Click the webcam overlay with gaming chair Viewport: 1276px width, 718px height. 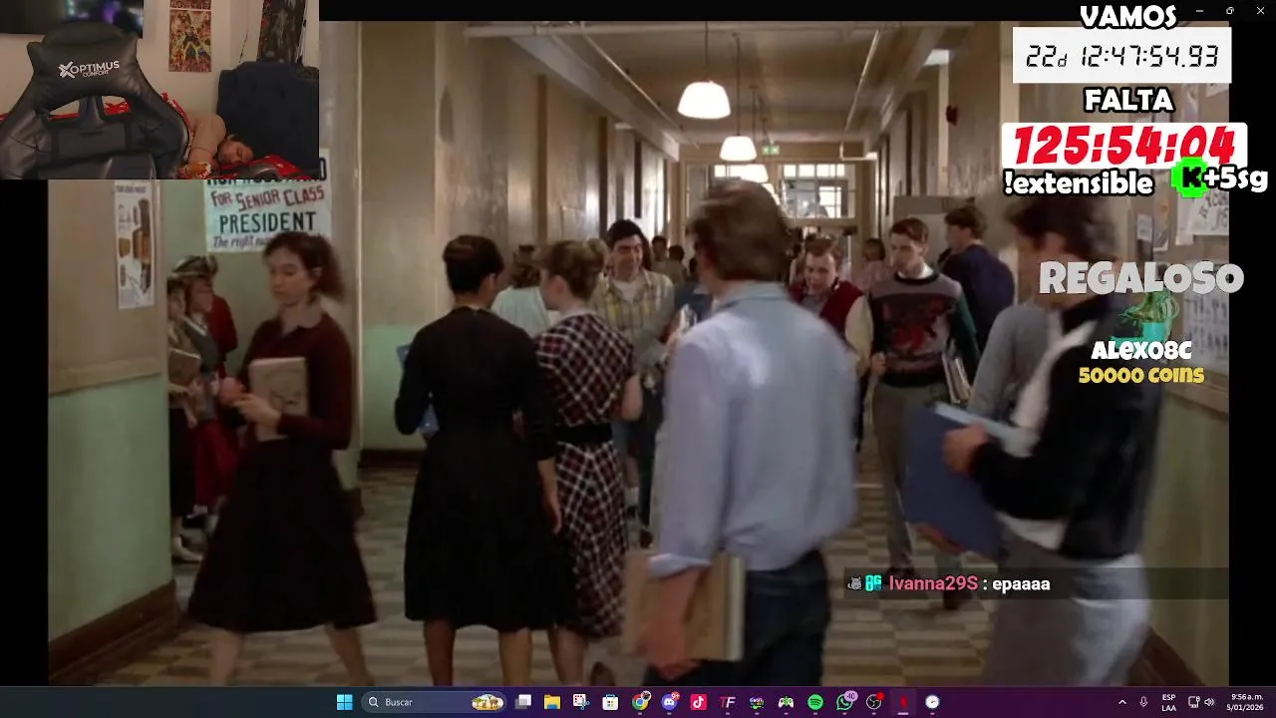[159, 90]
